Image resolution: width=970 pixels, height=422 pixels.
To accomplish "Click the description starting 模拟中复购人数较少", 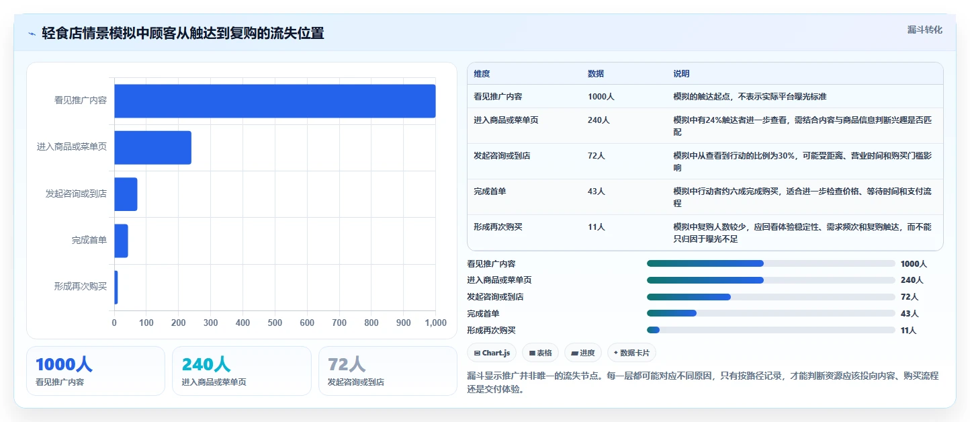I will tap(803, 233).
